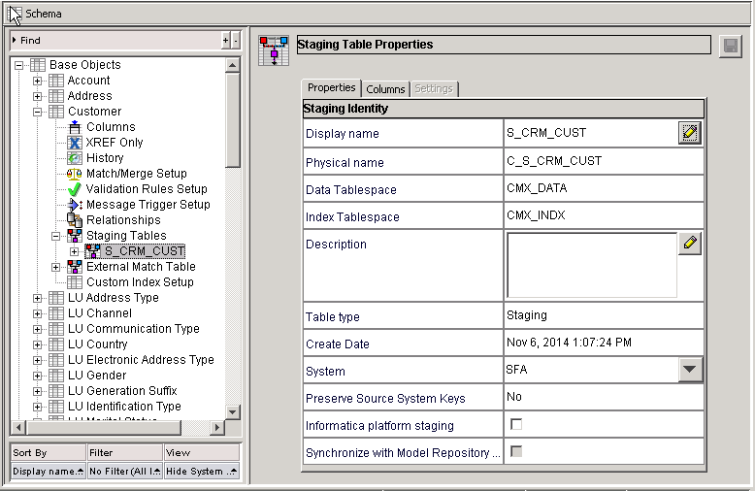Click the LU Country table icon
The width and height of the screenshot is (755, 491).
pyautogui.click(x=56, y=344)
